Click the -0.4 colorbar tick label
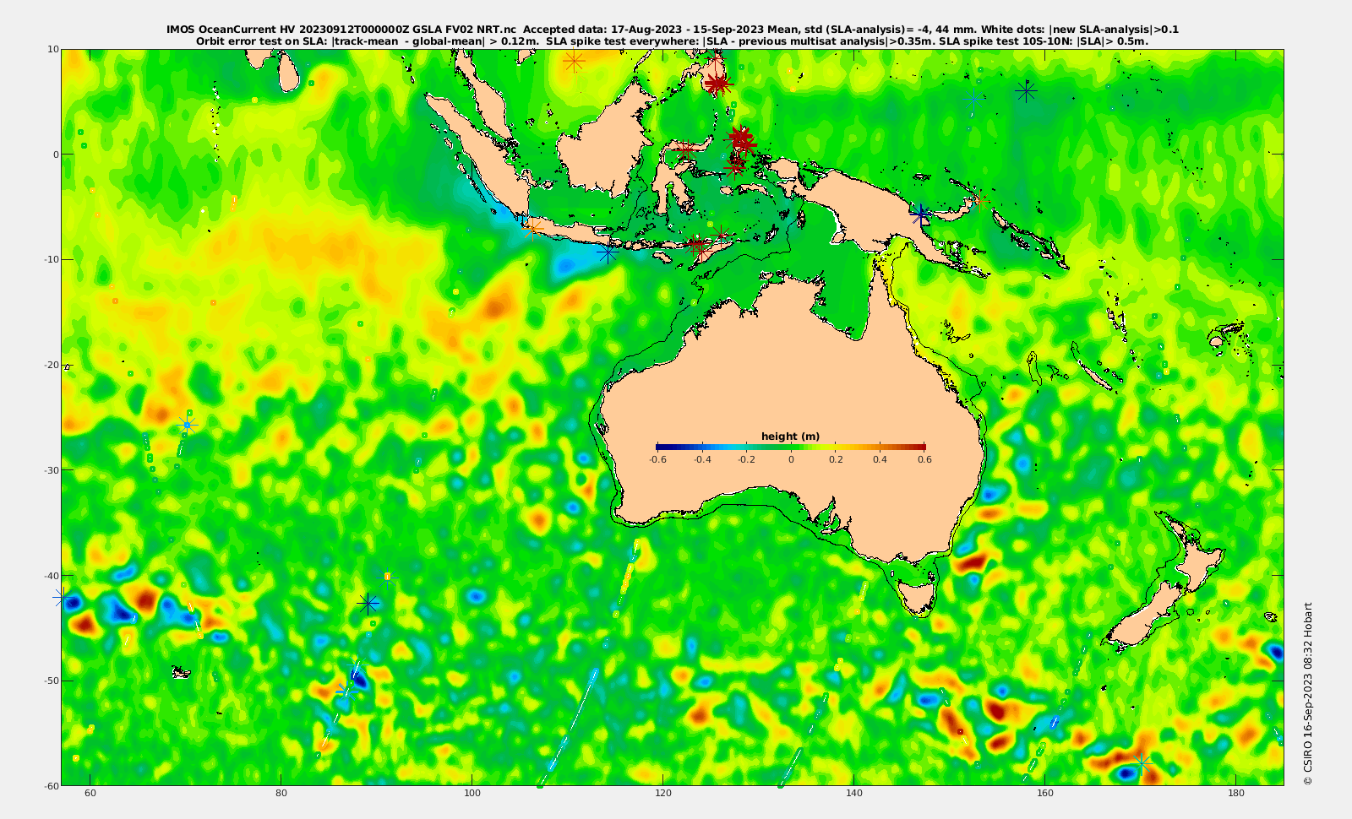Viewport: 1352px width, 819px height. coord(701,459)
